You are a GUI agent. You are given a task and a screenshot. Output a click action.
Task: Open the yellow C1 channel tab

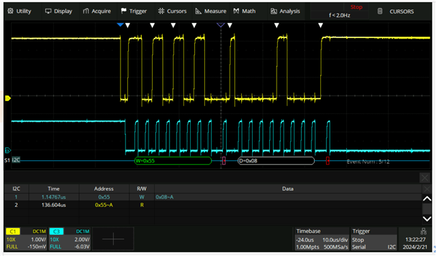tap(13, 232)
